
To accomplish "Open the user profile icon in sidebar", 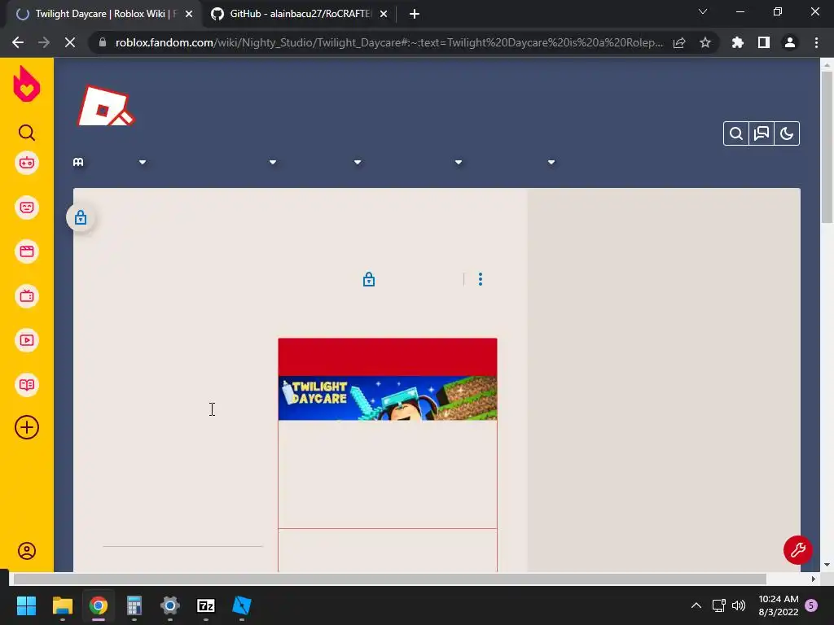I will tap(27, 551).
